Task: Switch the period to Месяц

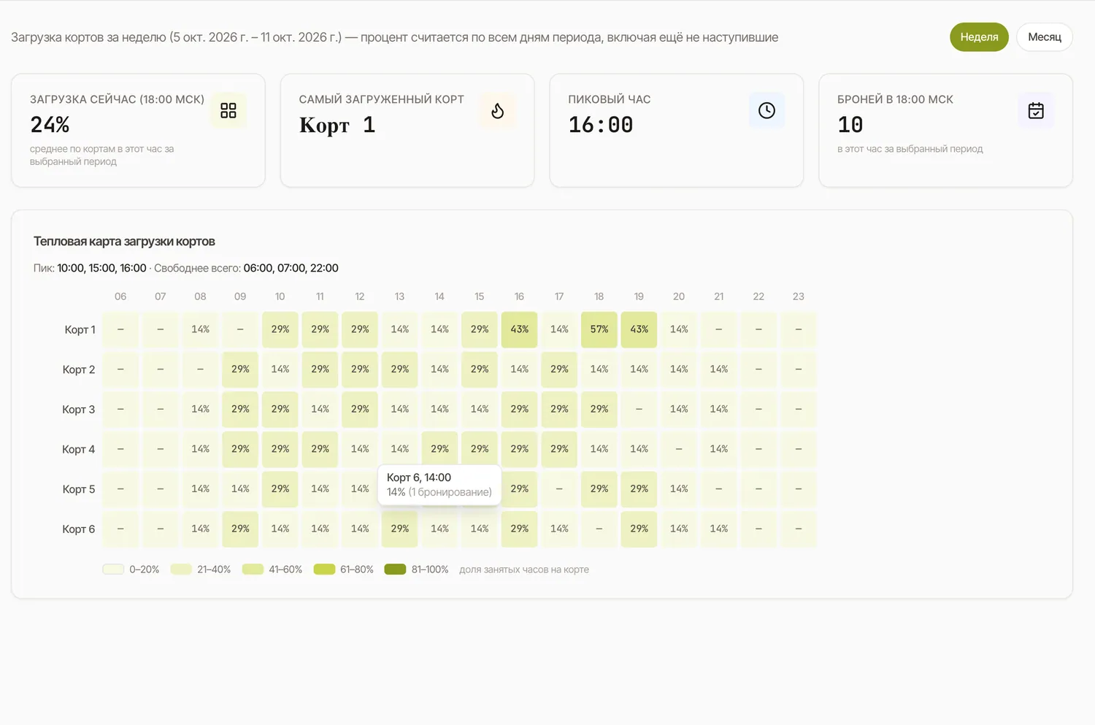Action: pos(1045,37)
